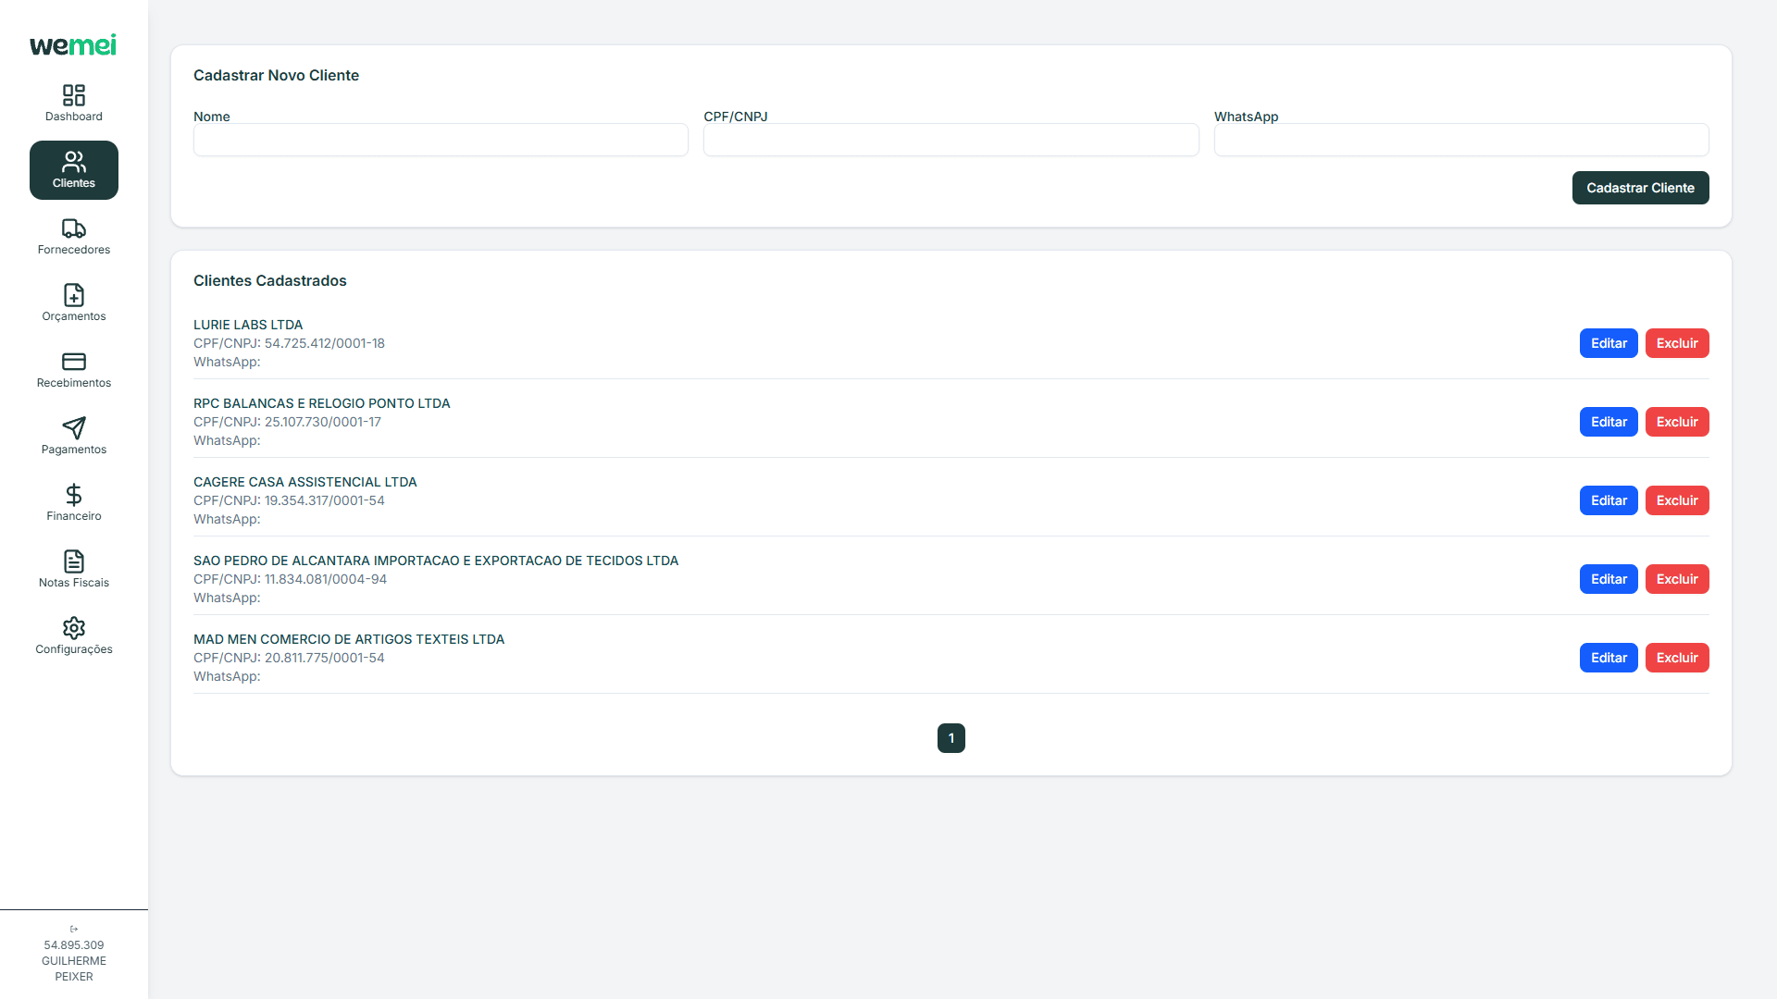Delete RPC BALANCAS E RELOGIO PONTO client
Viewport: 1777px width, 999px height.
(1676, 422)
